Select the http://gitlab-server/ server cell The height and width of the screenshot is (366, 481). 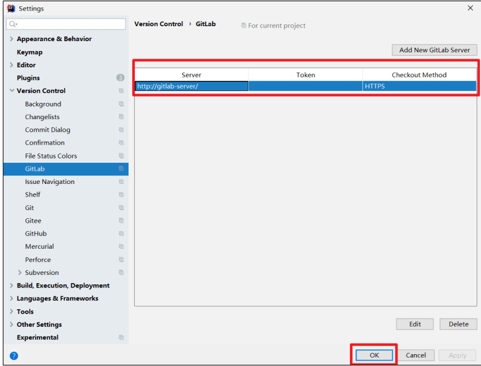(x=192, y=86)
